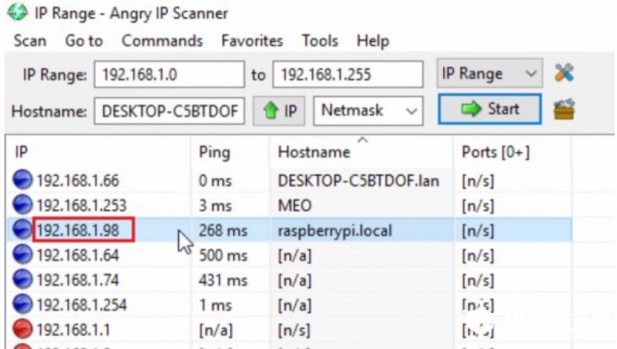The height and width of the screenshot is (349, 617).
Task: Click hostname DESKTOP-C5BTDOF.lan in results
Action: pos(358,181)
